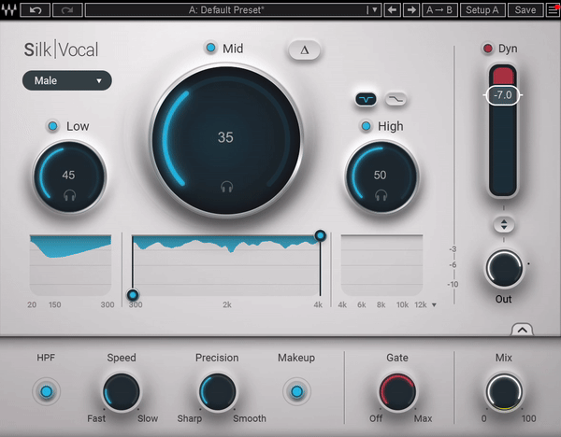Click the 12k frequency label

pyautogui.click(x=421, y=304)
